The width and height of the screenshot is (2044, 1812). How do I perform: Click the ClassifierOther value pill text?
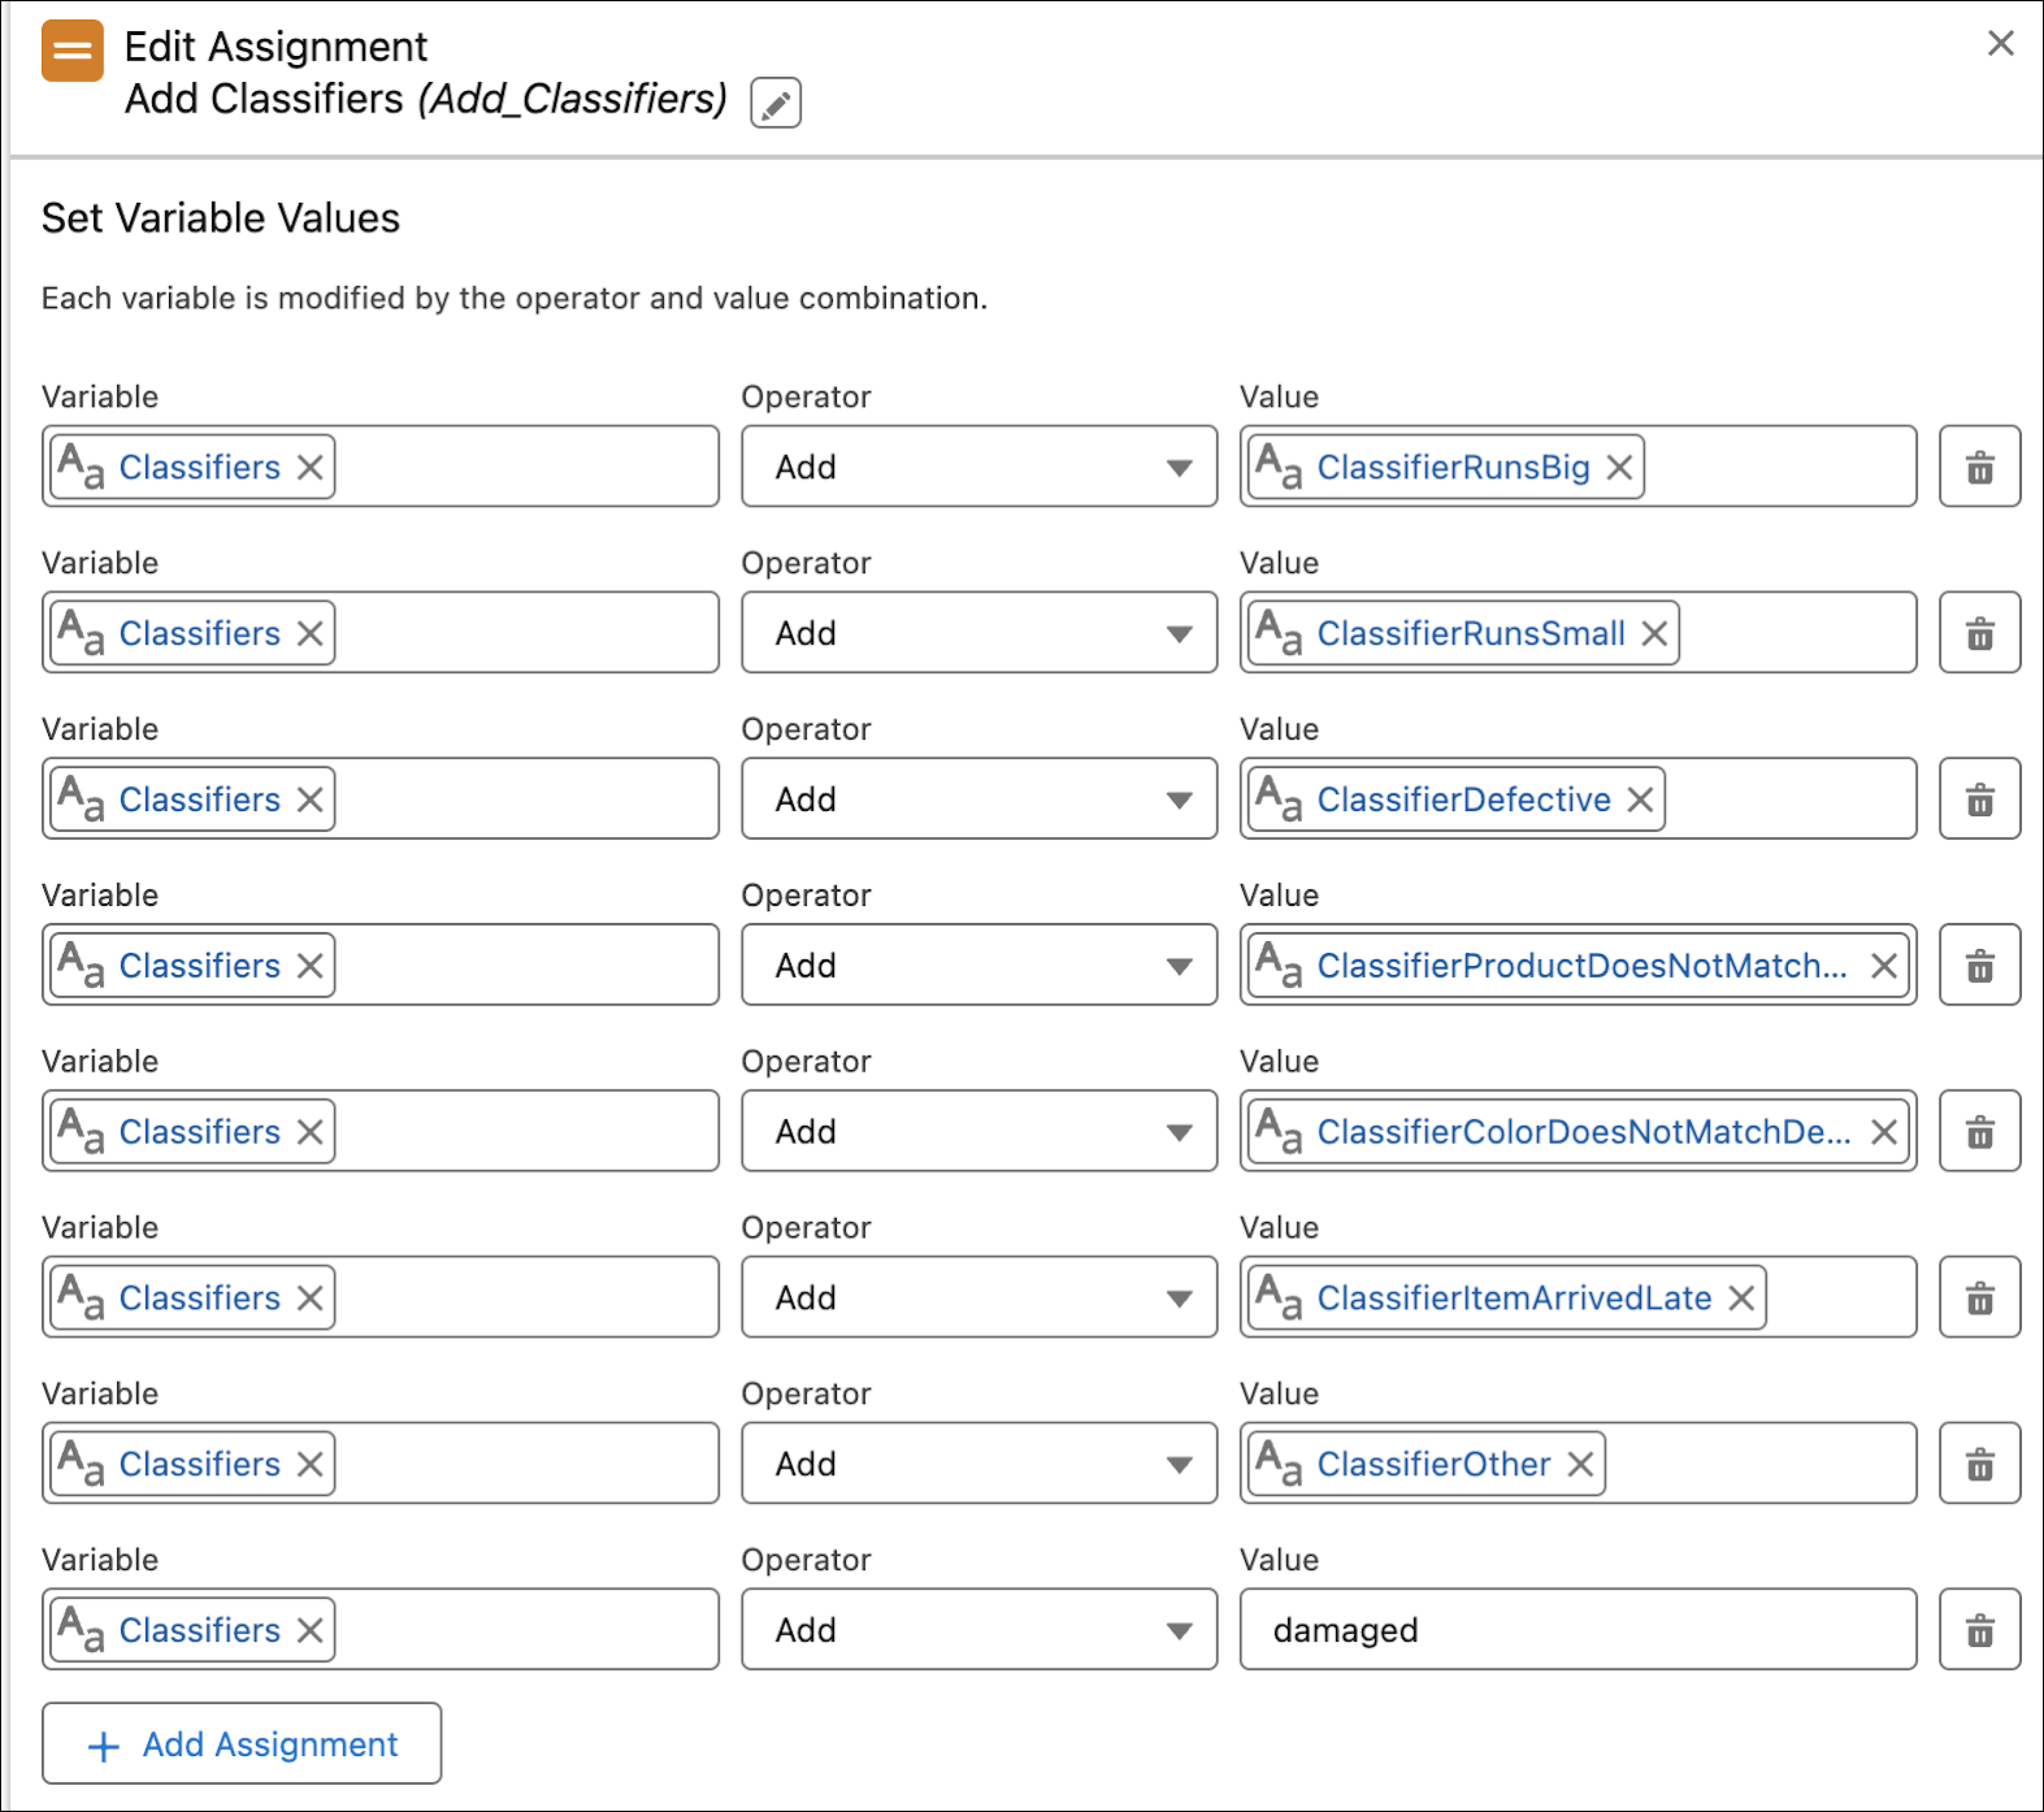1433,1464
